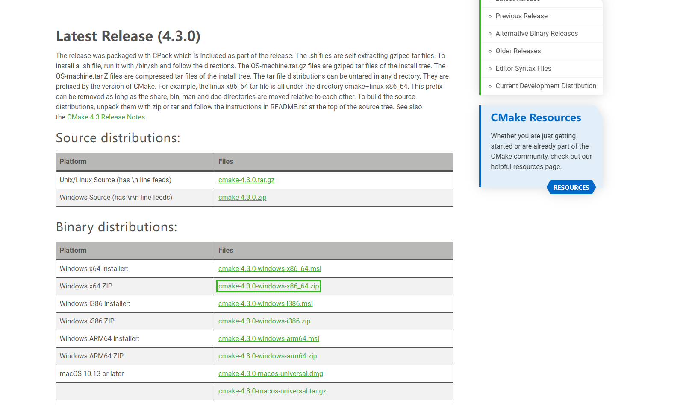692x405 pixels.
Task: Click the Source distributions: heading
Action: tap(118, 138)
